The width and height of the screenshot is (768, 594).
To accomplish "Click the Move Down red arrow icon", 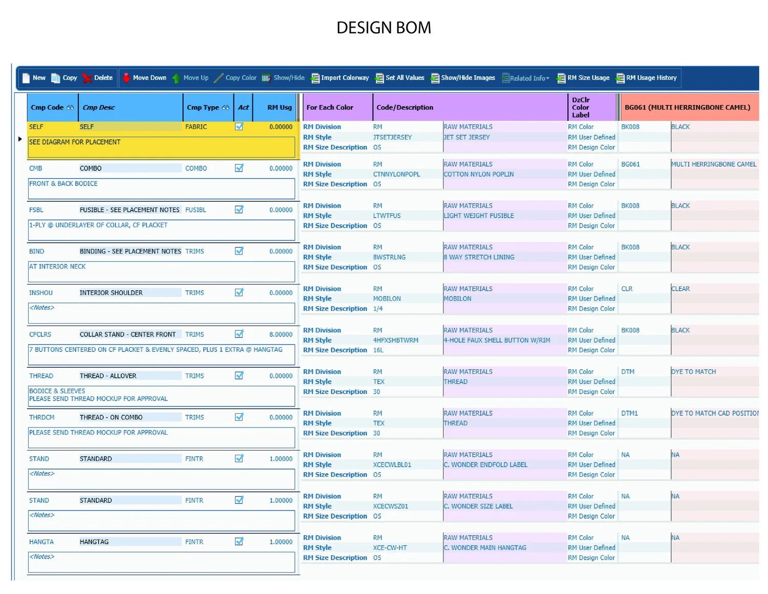I will point(126,78).
